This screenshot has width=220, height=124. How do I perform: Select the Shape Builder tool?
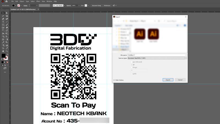(3, 36)
